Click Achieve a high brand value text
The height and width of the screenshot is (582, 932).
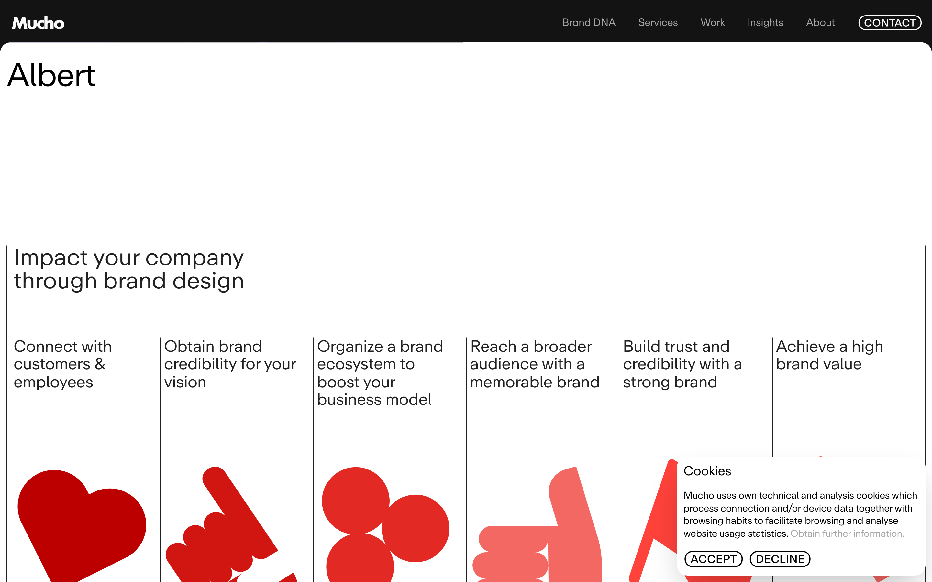point(829,355)
